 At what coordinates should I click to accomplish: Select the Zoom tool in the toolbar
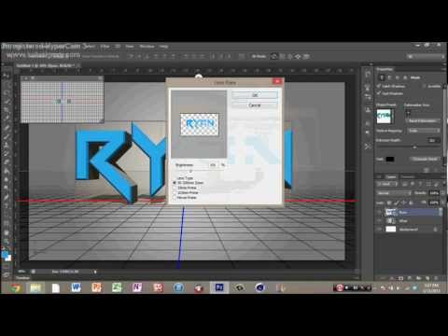click(x=7, y=241)
